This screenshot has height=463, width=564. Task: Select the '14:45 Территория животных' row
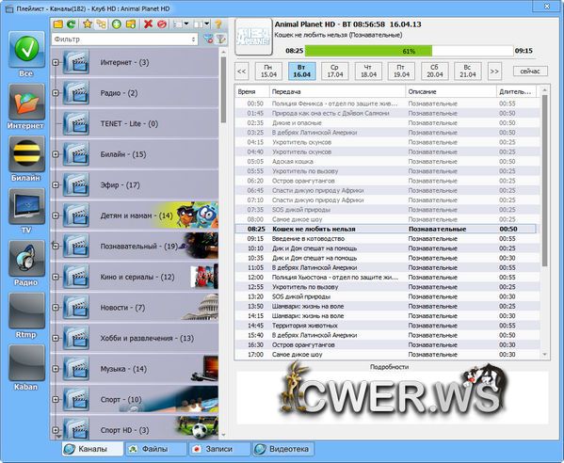click(386, 326)
